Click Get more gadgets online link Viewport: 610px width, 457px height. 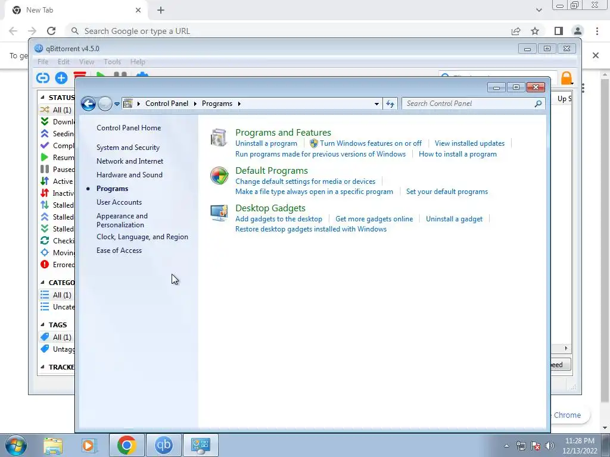(374, 219)
